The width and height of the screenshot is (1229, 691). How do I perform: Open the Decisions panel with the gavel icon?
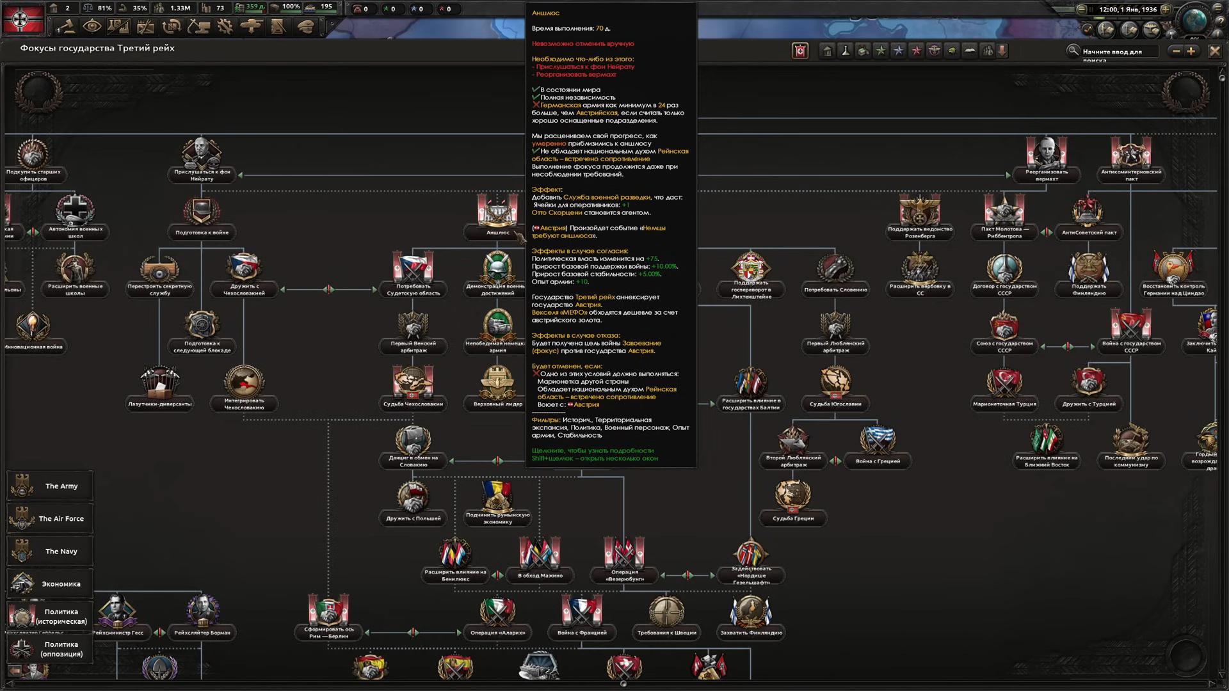click(x=66, y=26)
